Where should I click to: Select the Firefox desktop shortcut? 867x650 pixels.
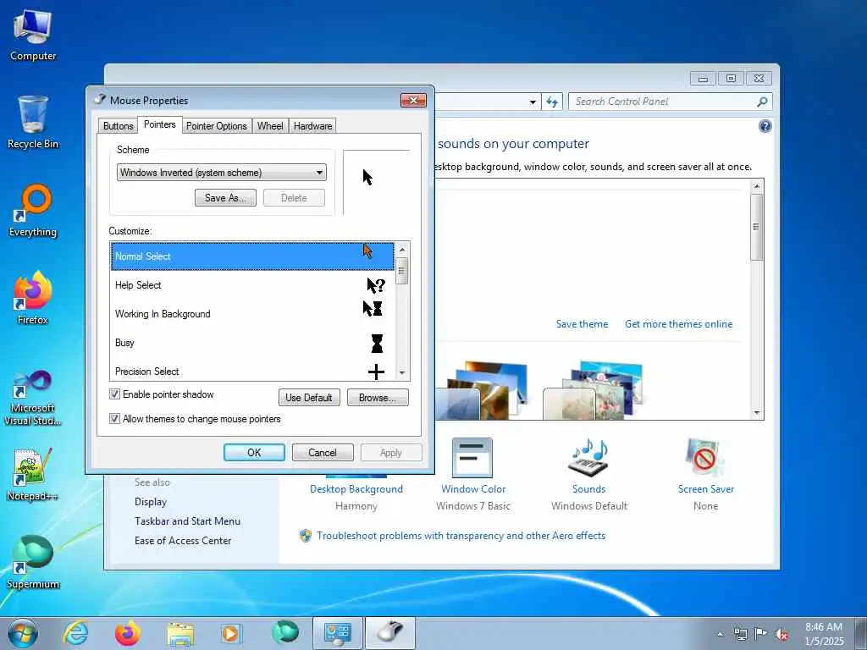point(33,299)
